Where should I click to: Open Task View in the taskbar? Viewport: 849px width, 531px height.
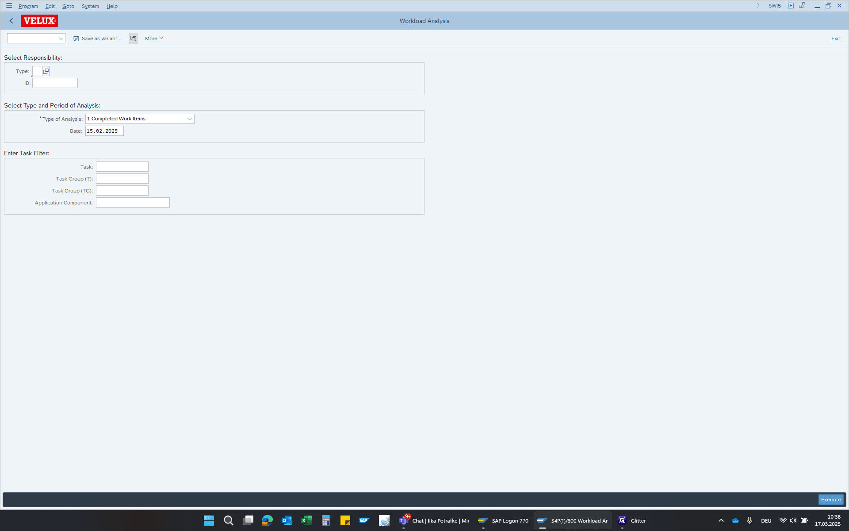tap(248, 520)
